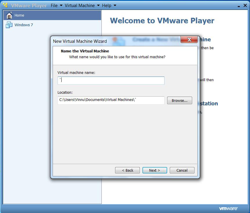This screenshot has width=250, height=213.
Task: Open the Help menu
Action: (x=107, y=6)
